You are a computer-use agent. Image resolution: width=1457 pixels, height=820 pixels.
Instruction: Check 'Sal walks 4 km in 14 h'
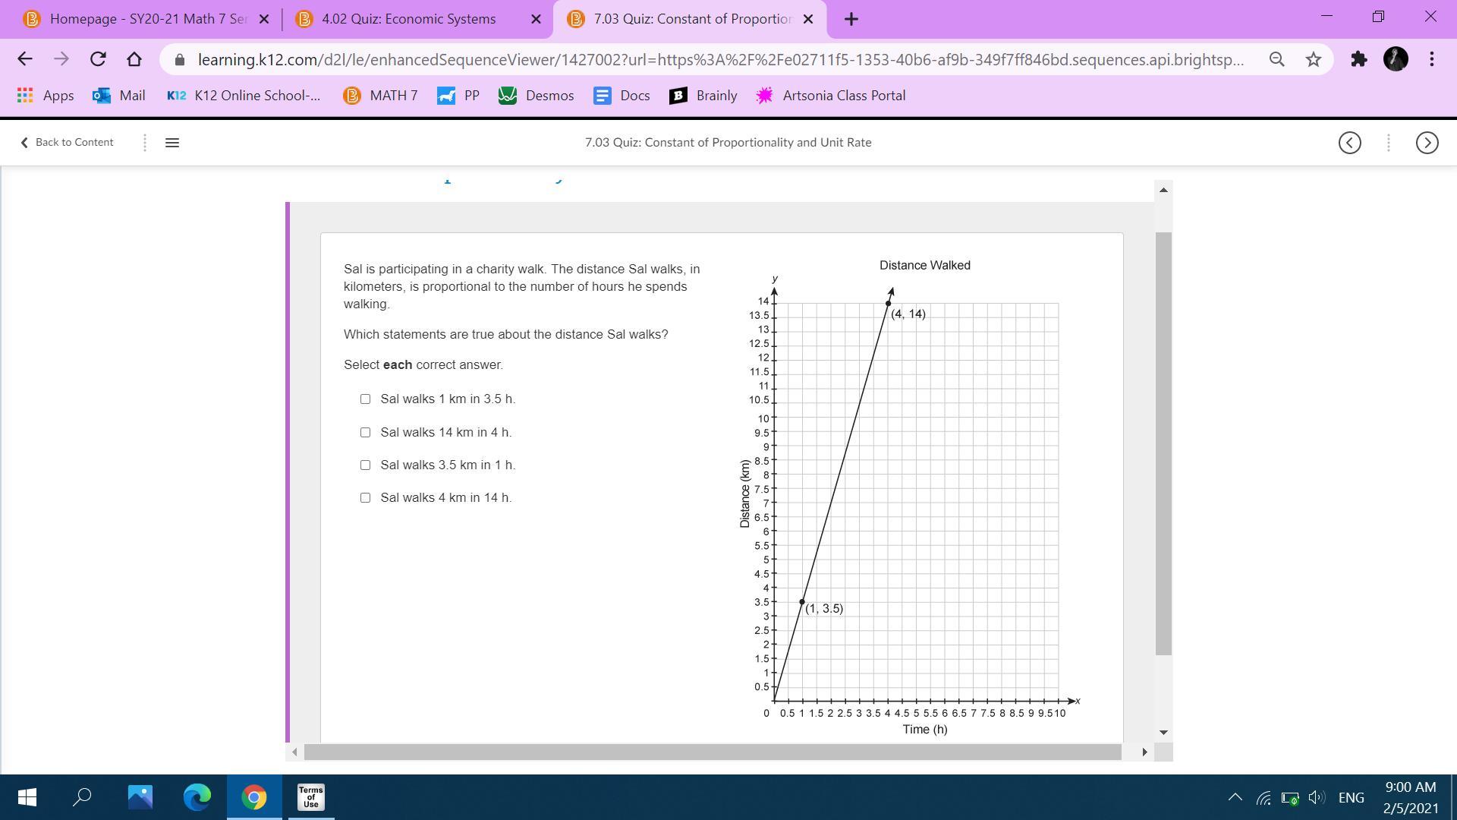click(365, 497)
